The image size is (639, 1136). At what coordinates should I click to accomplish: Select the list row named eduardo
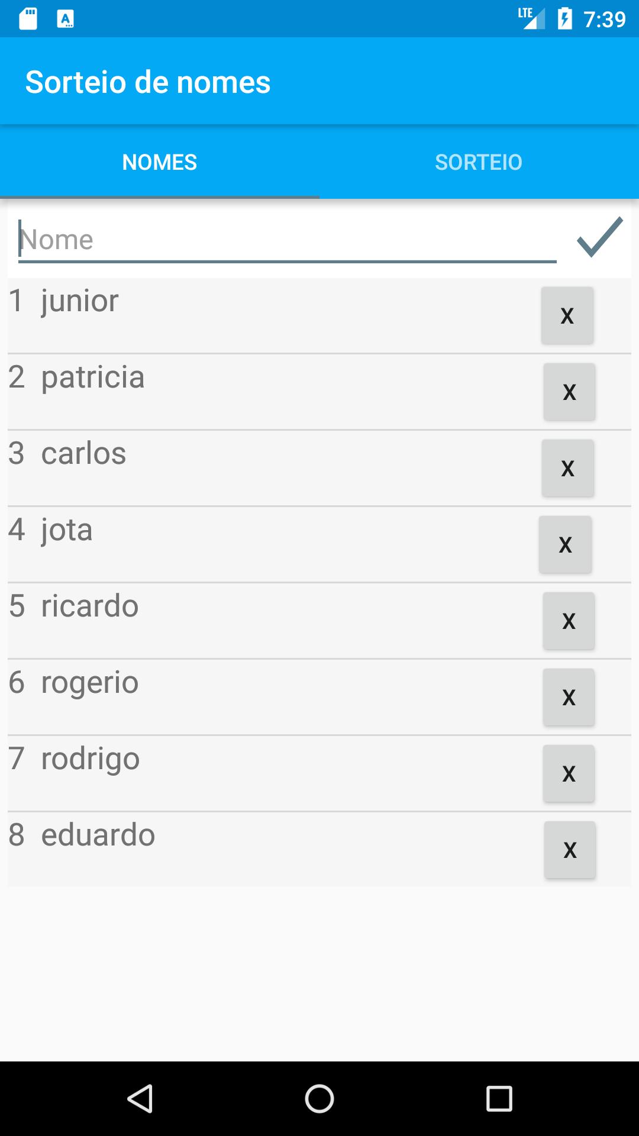[237, 849]
